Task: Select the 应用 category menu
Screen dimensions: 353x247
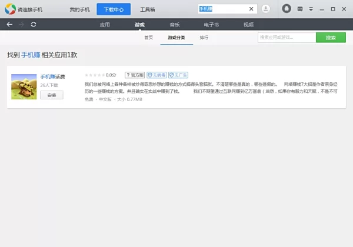Action: pos(105,25)
